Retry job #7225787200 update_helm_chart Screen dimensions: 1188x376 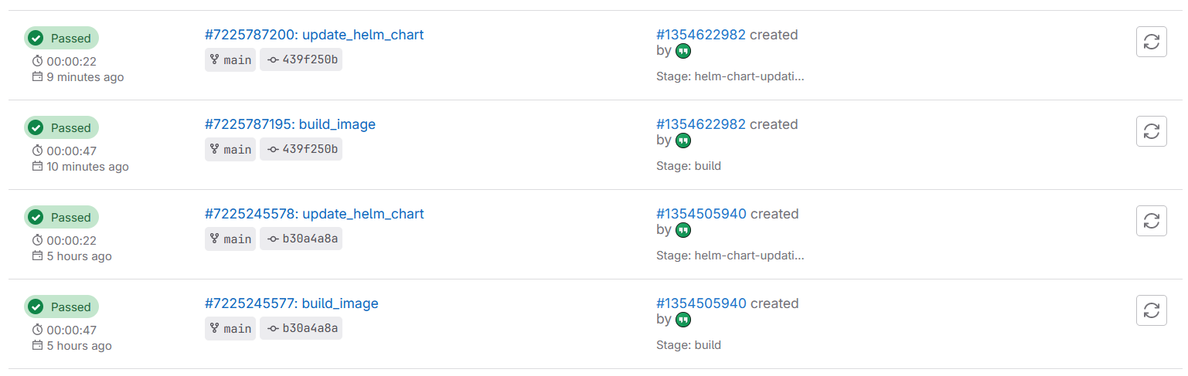point(1151,42)
